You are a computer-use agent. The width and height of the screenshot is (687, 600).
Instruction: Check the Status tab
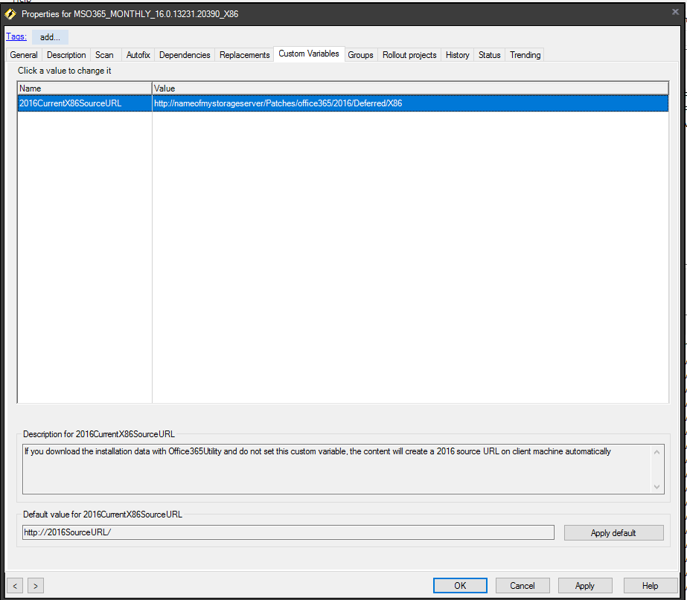[489, 54]
